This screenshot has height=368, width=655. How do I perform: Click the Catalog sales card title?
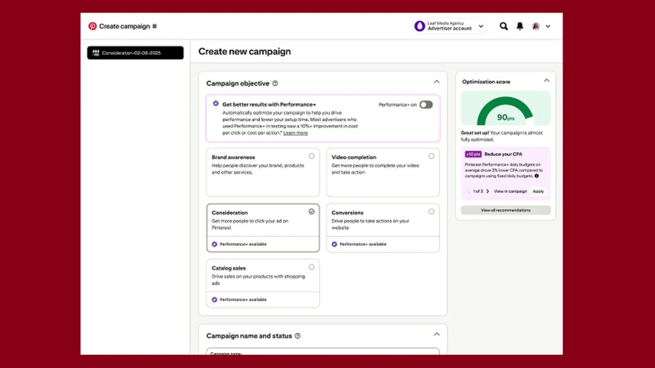pyautogui.click(x=229, y=268)
